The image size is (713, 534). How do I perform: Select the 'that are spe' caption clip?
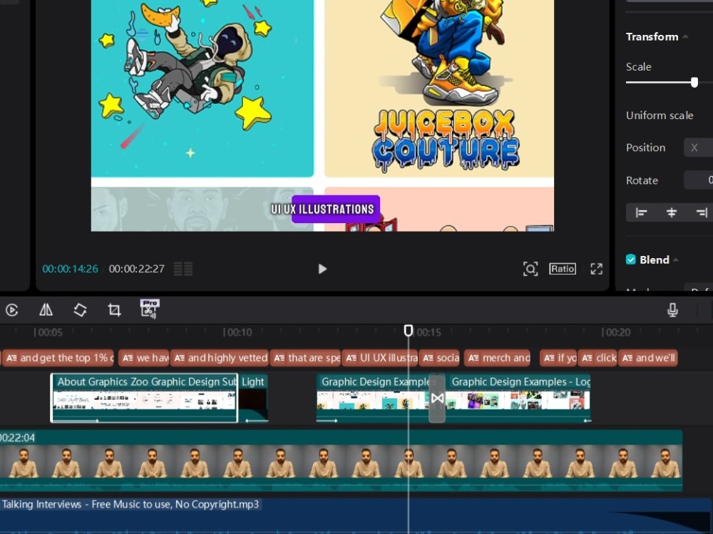point(306,358)
